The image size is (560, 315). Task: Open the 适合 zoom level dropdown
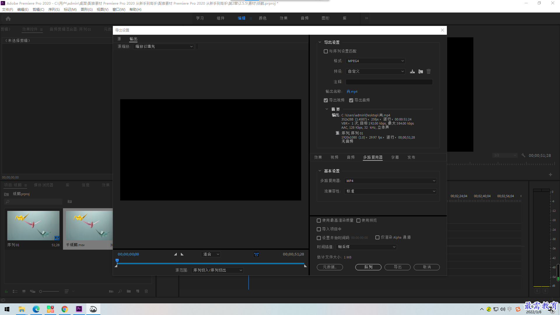click(211, 254)
